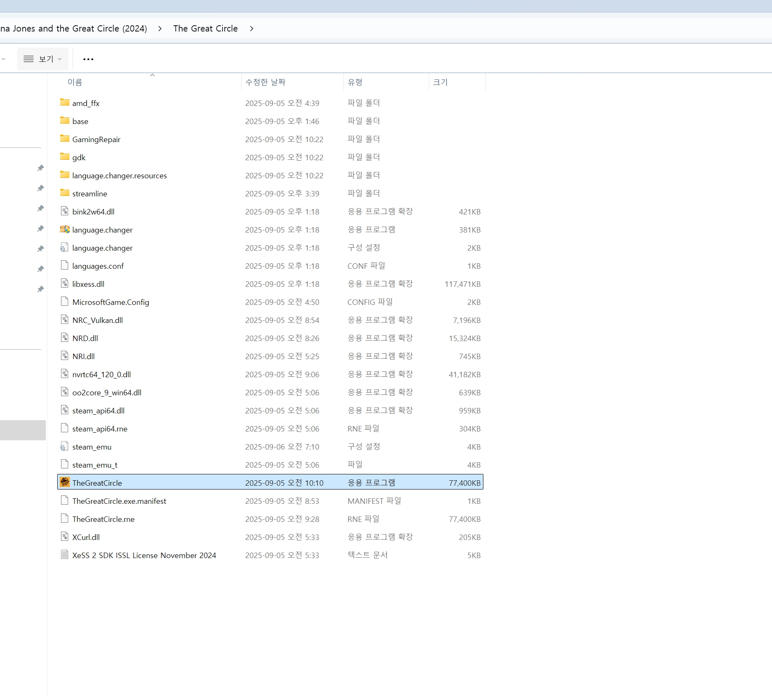Click the language.changer.resources folder icon
This screenshot has height=696, width=772.
tap(64, 175)
